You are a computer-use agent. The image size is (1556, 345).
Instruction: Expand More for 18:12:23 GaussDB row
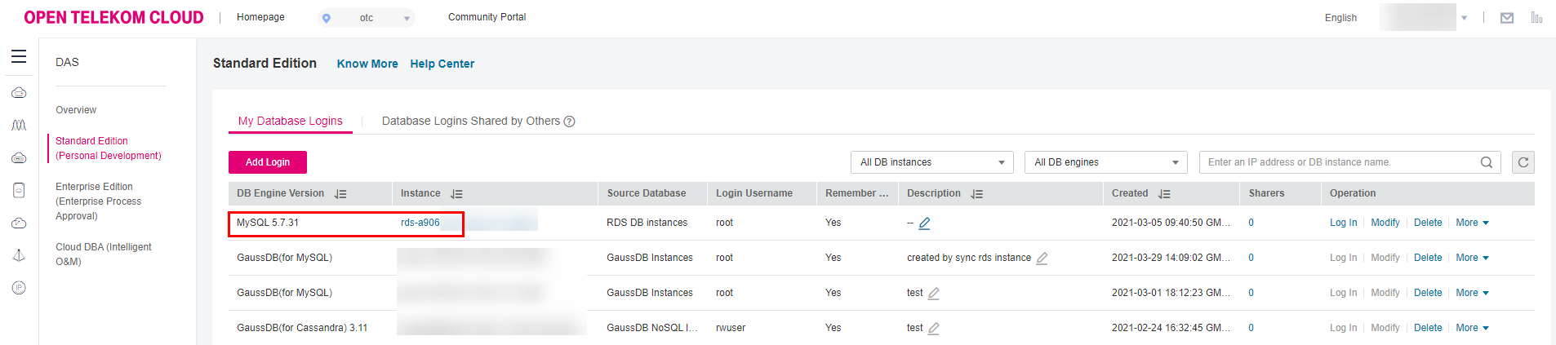(x=1472, y=293)
